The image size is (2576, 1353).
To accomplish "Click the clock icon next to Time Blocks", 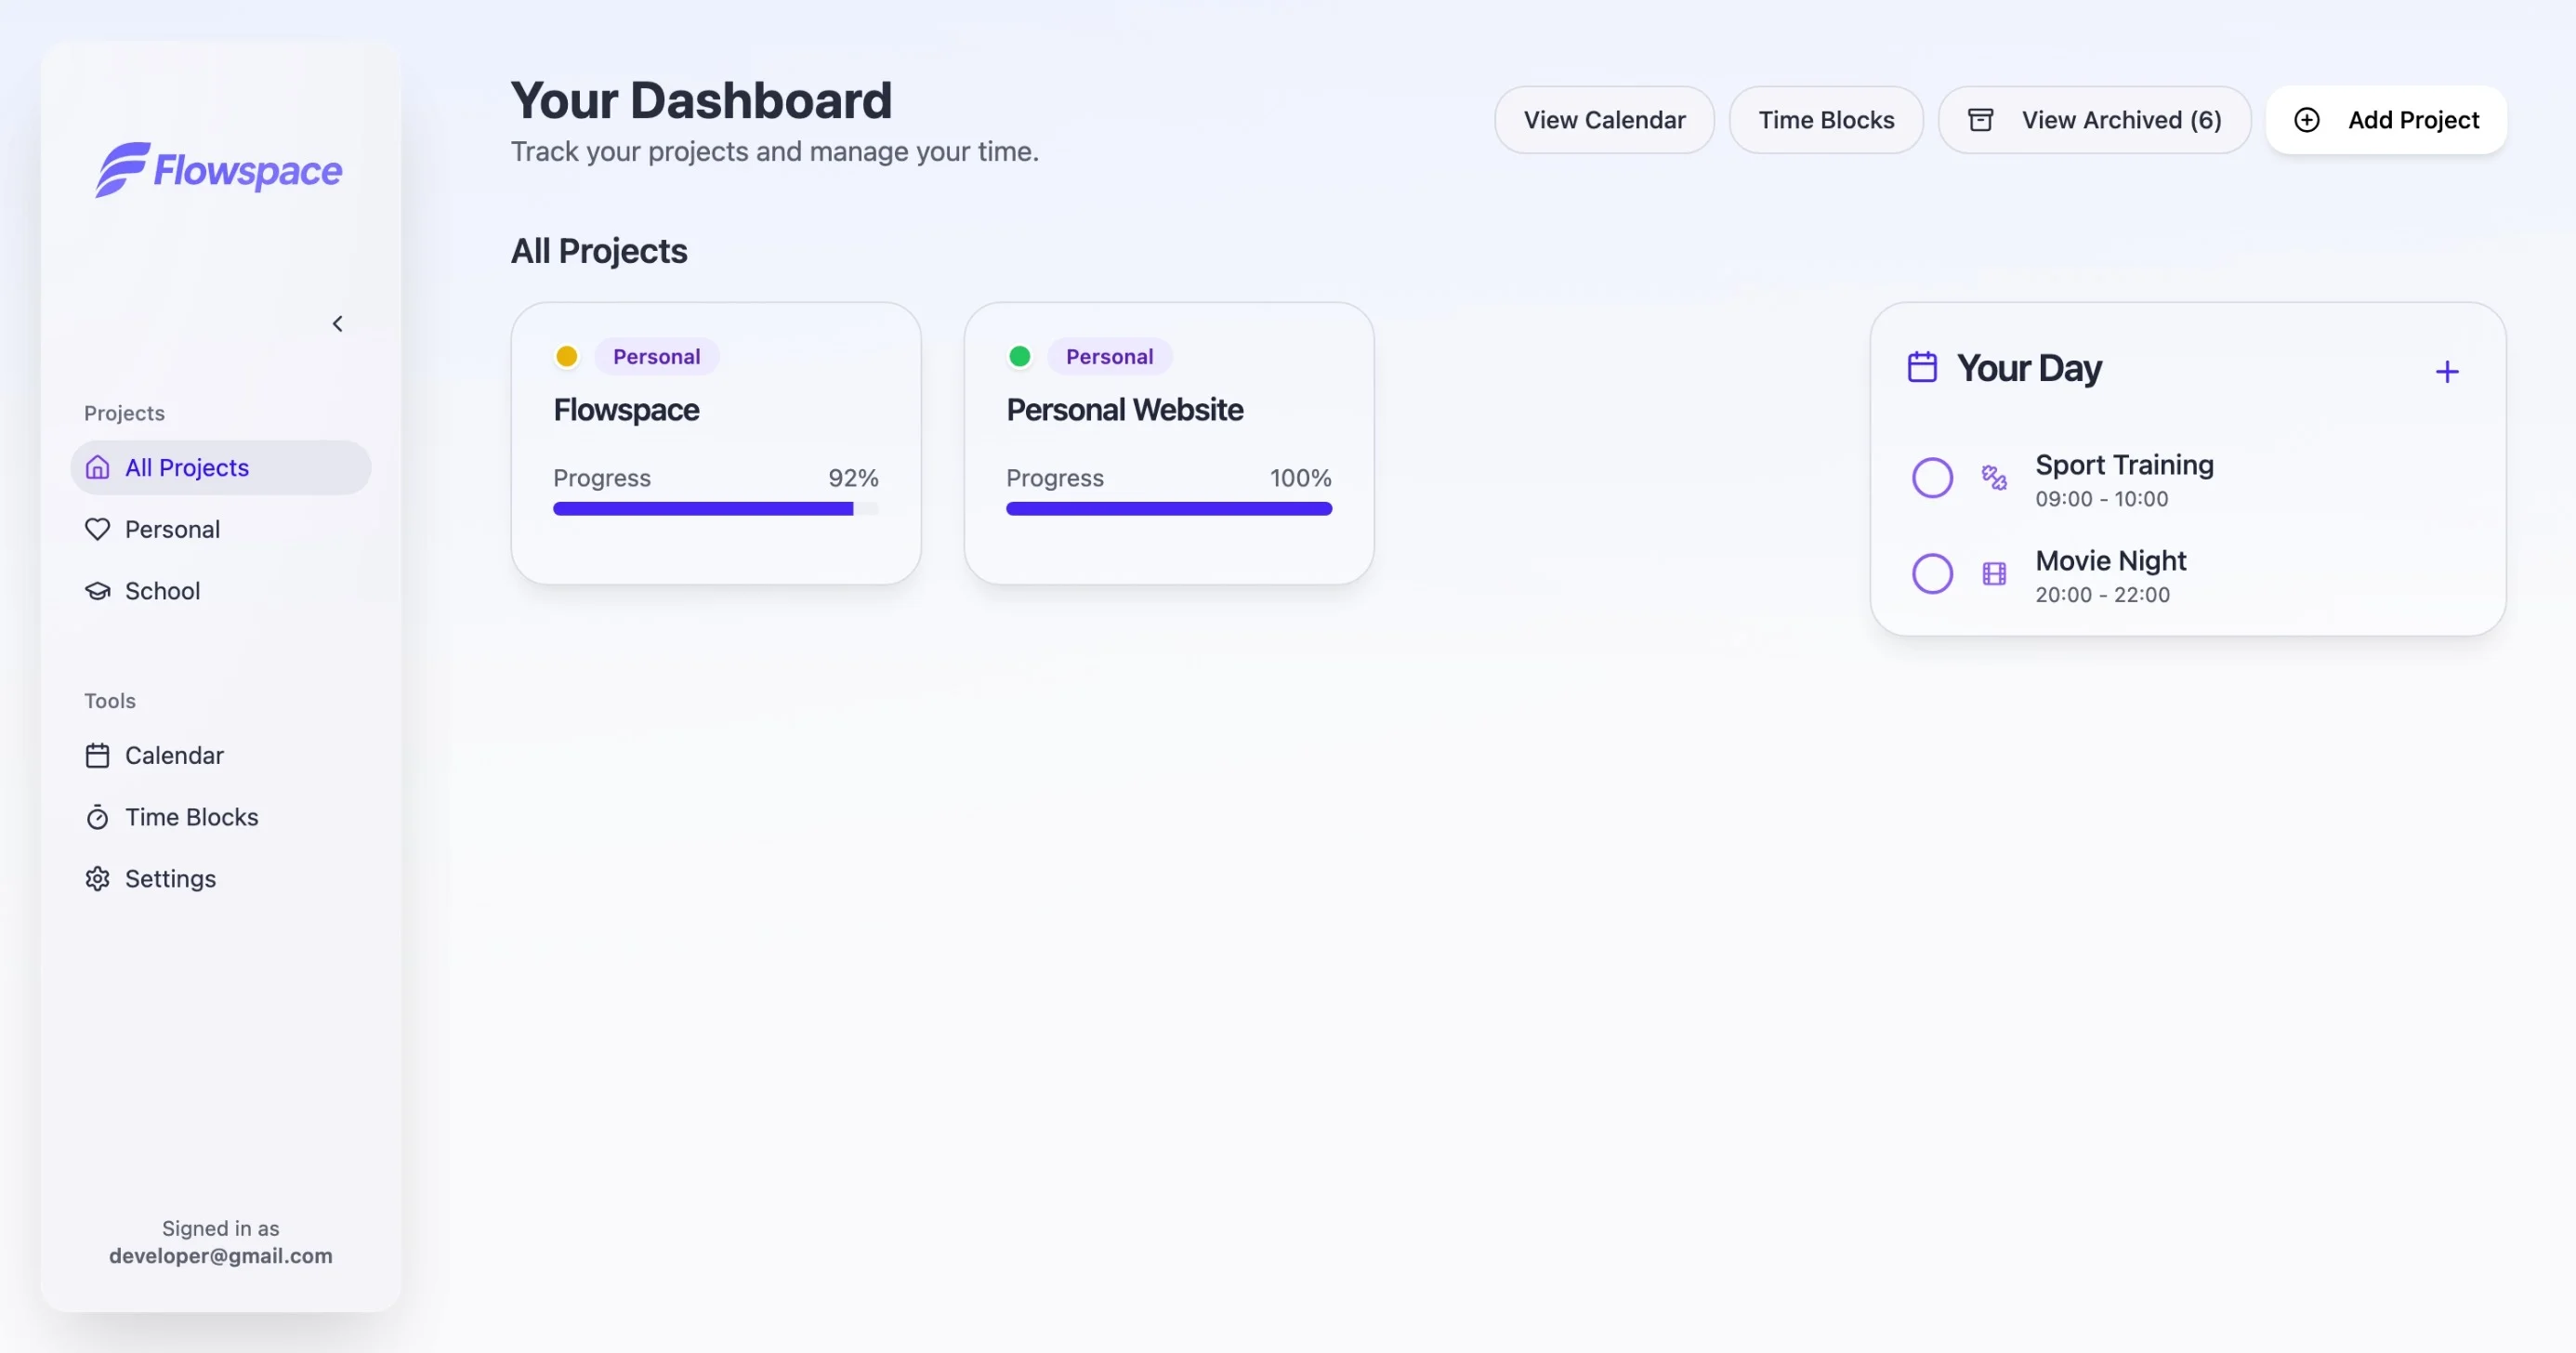I will point(97,817).
